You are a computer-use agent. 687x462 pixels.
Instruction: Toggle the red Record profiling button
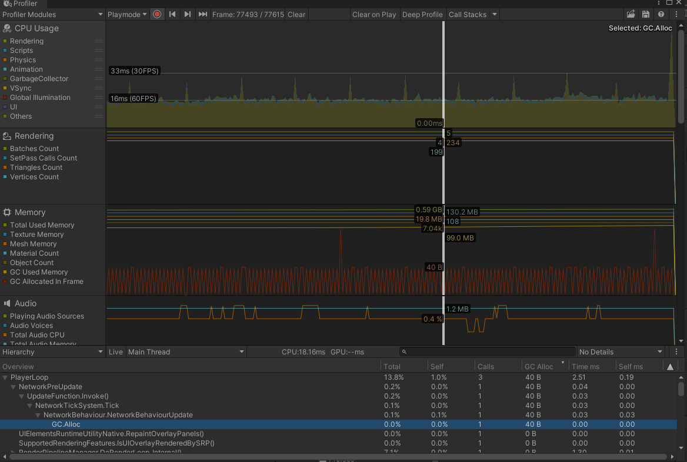pos(157,15)
